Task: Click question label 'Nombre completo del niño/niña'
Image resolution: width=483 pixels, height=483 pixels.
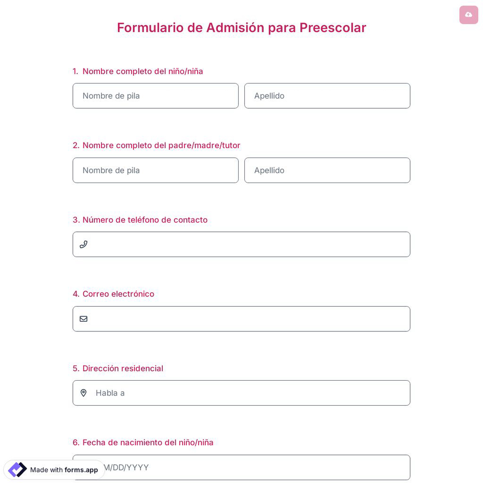Action: pyautogui.click(x=142, y=71)
